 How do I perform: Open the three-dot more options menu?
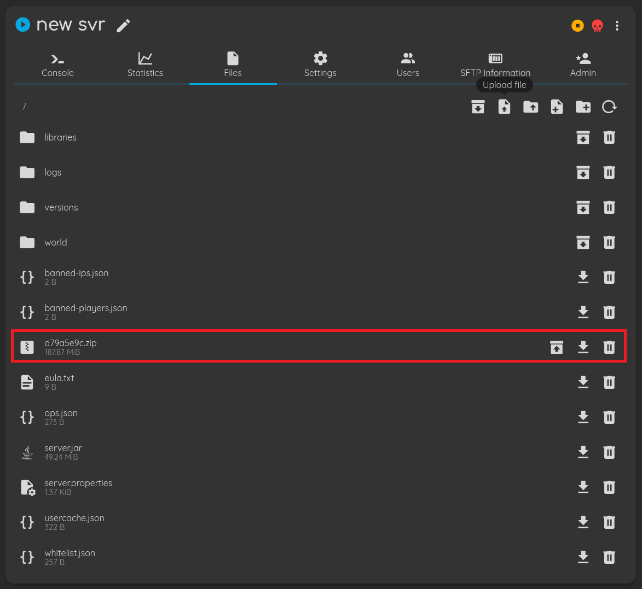pos(617,26)
